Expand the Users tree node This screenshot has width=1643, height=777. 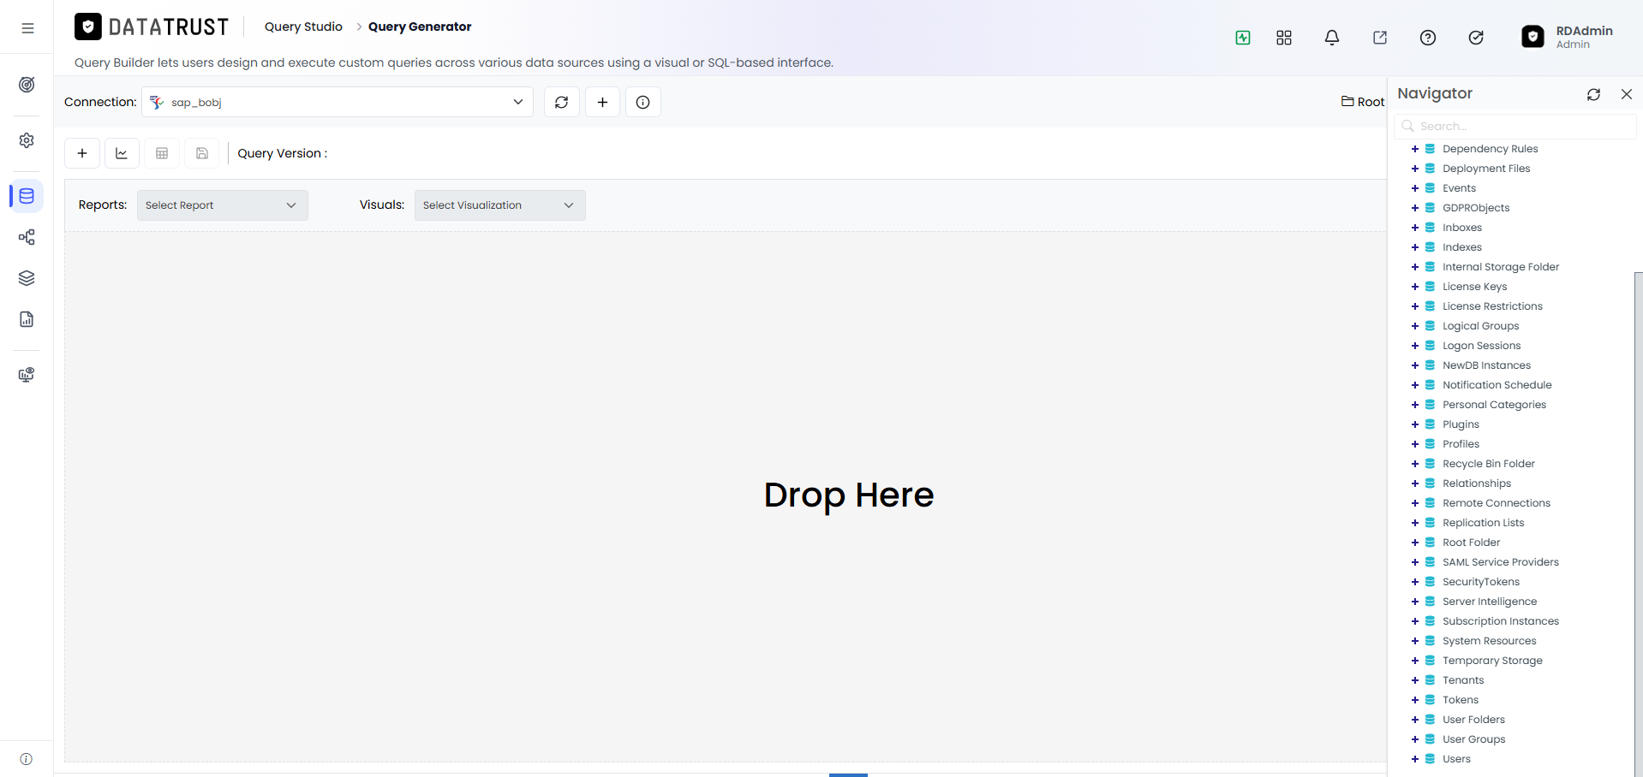tap(1415, 759)
